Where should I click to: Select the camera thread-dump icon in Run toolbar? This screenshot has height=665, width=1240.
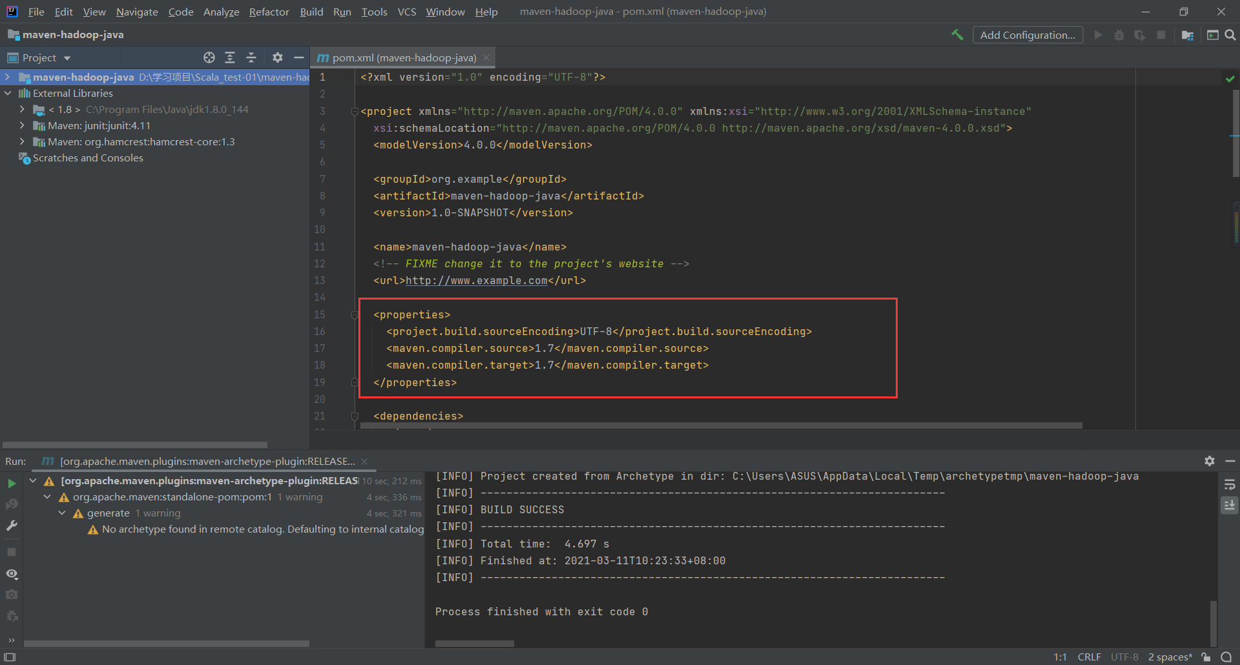click(x=12, y=594)
